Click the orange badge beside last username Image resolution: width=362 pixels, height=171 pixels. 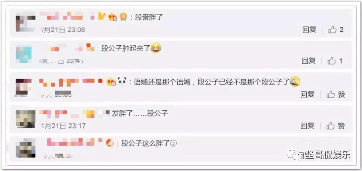110,143
